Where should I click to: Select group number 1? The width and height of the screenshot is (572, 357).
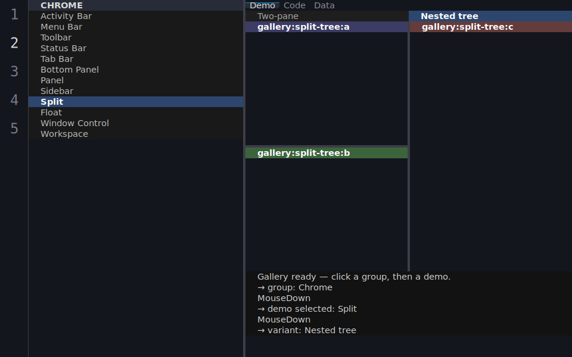pyautogui.click(x=14, y=14)
